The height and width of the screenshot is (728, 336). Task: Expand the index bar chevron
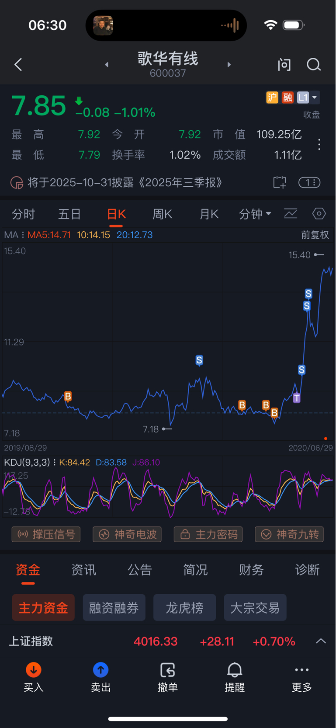pos(321,641)
